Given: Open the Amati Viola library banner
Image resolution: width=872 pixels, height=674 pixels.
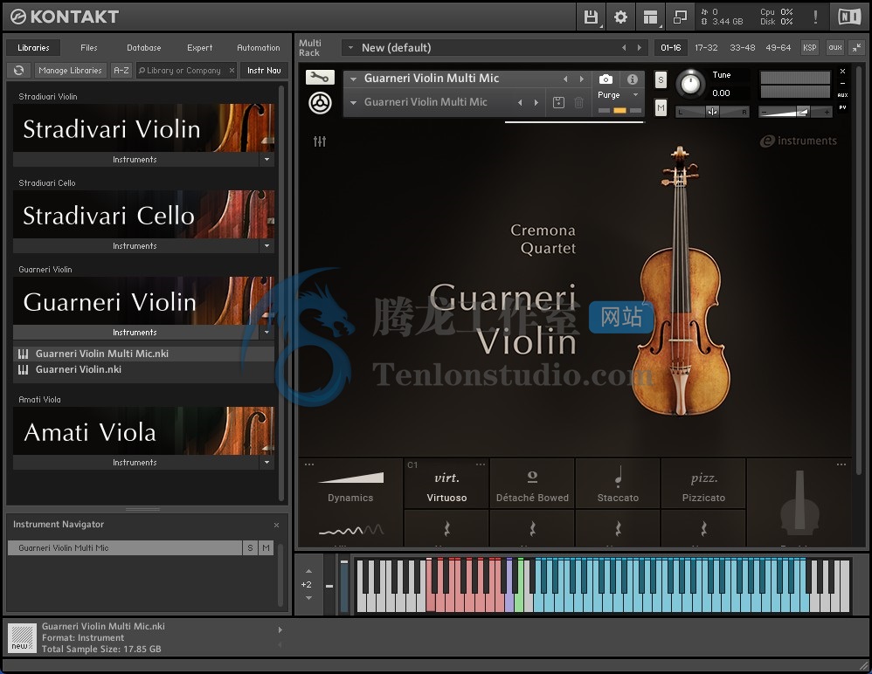Looking at the screenshot, I should (x=143, y=431).
